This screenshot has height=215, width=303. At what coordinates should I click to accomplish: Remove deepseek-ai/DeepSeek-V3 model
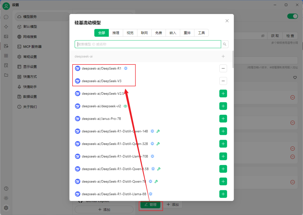click(x=223, y=81)
